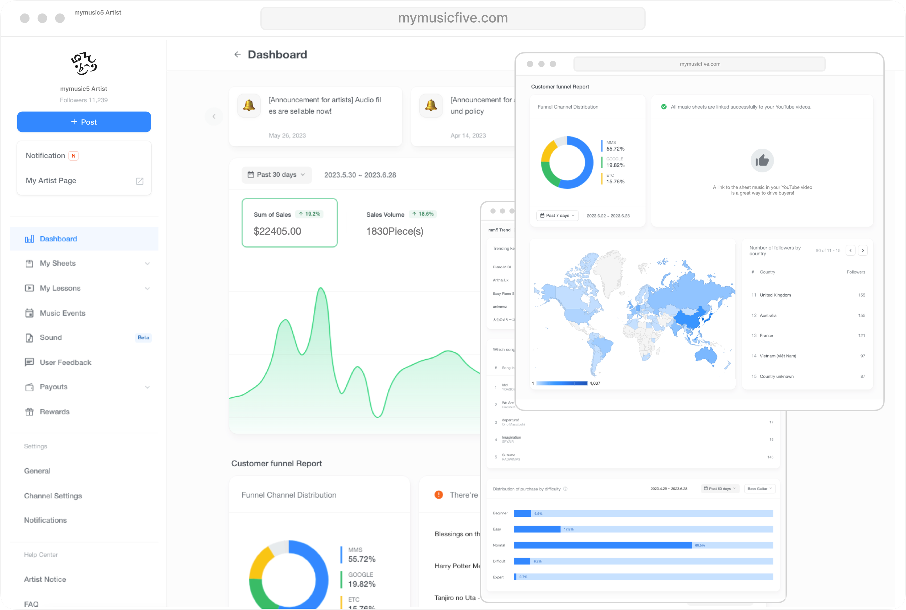Go to next page of followers by country
Image resolution: width=906 pixels, height=610 pixels.
pos(863,250)
